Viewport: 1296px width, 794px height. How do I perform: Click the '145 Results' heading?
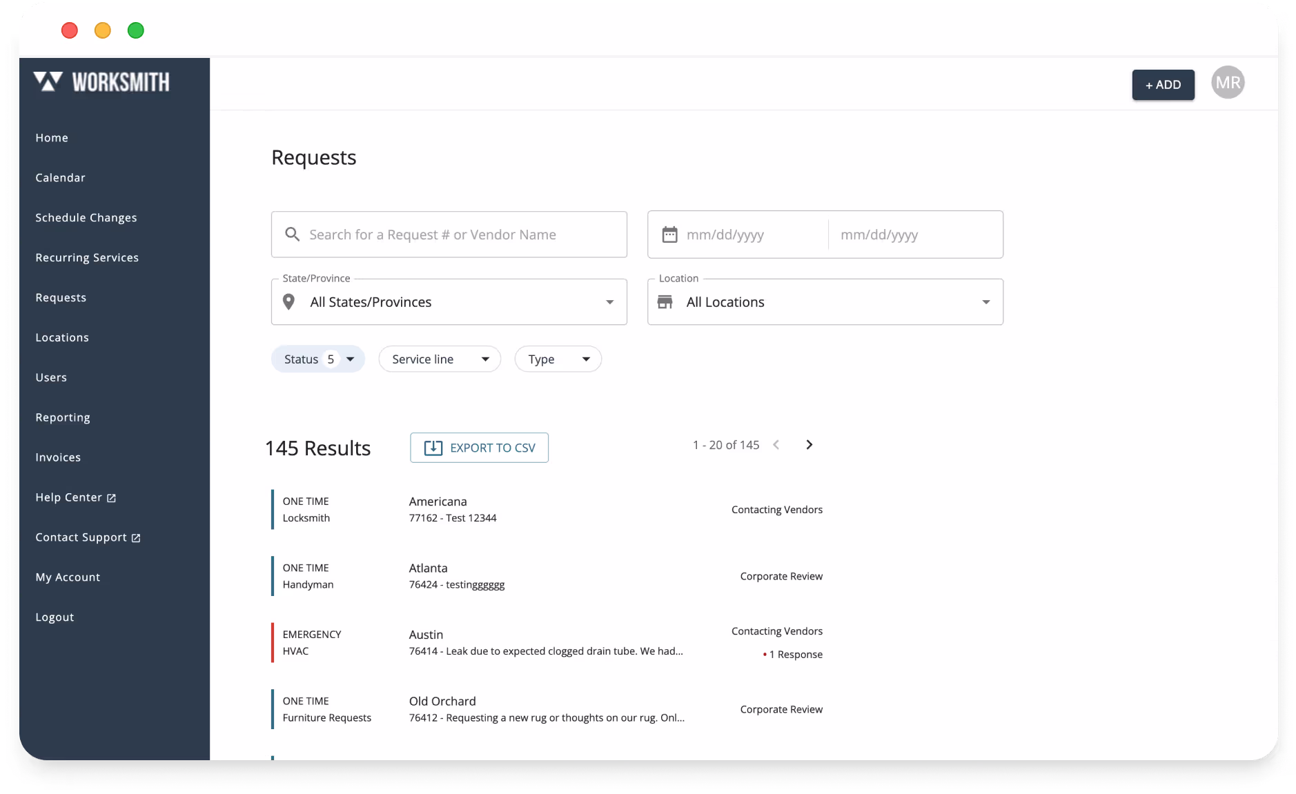(318, 448)
